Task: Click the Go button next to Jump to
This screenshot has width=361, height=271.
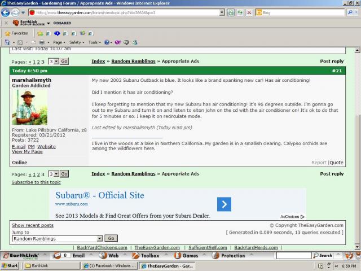Action: pos(111,238)
